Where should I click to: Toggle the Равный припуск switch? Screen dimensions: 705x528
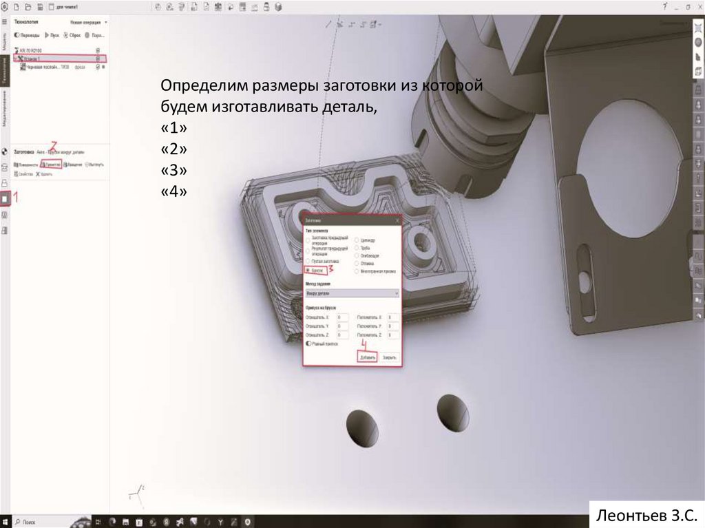[x=308, y=344]
